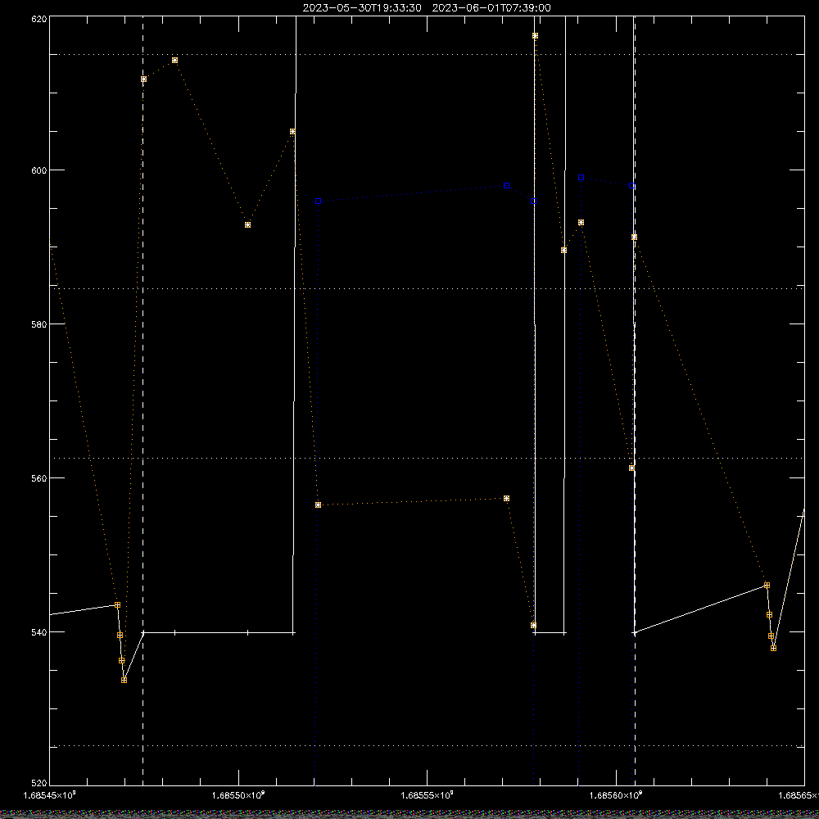Select the orange marker near 546 at far right
This screenshot has width=819, height=819.
[x=767, y=586]
